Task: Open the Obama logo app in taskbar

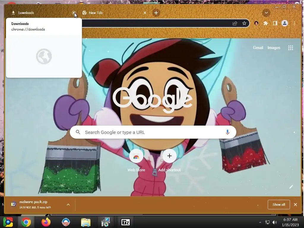Action: [66, 222]
